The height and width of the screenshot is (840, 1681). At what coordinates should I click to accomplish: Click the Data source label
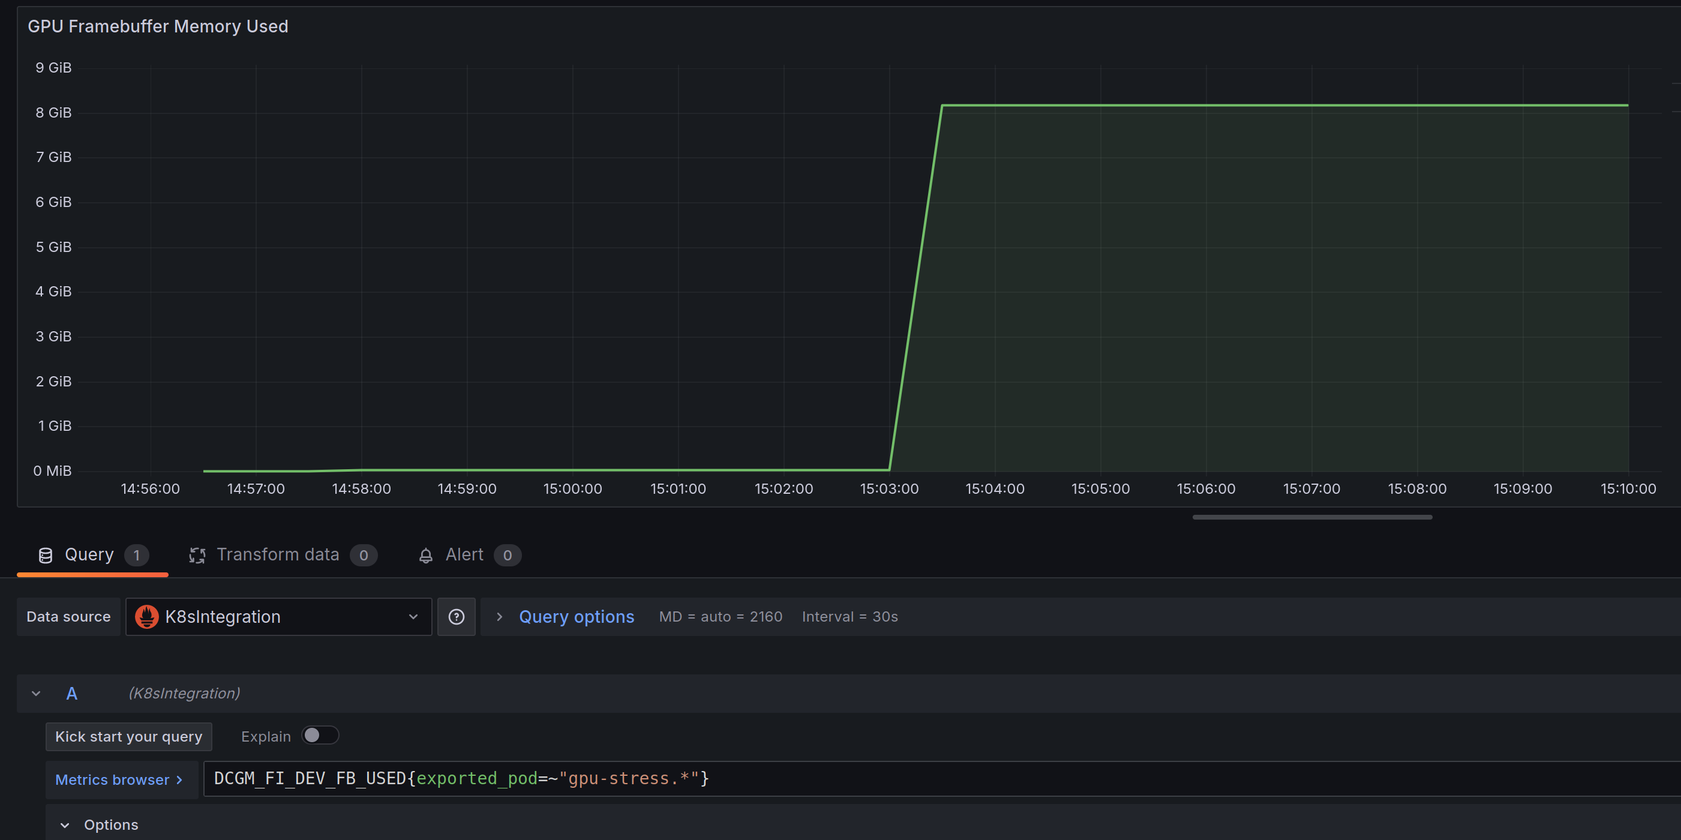tap(68, 617)
